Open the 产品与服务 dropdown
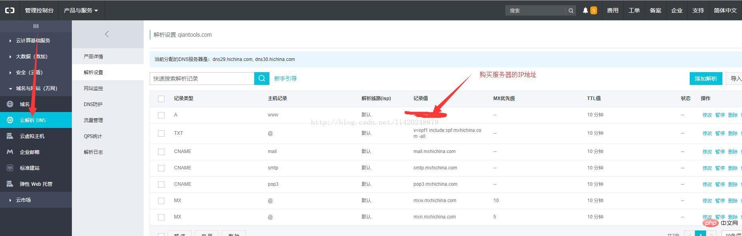This screenshot has width=742, height=236. (81, 10)
